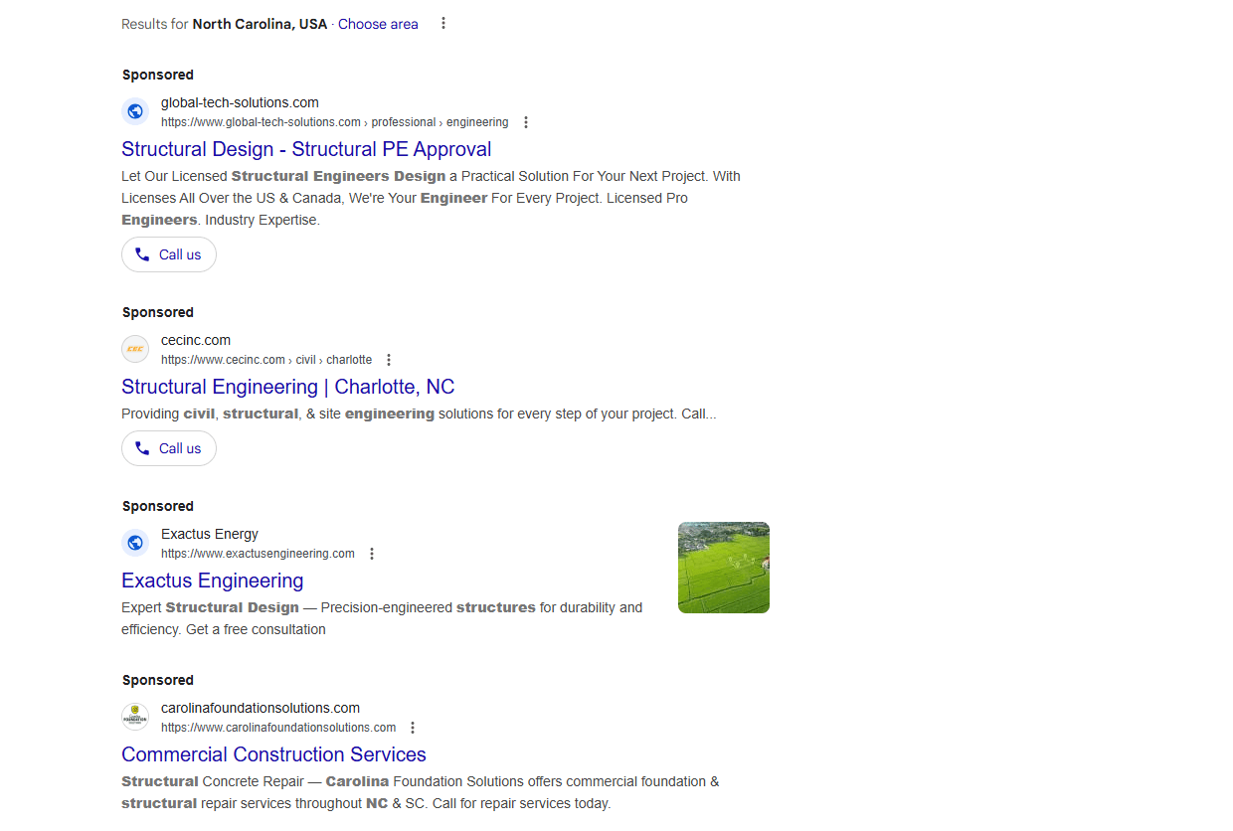Click the global-tech-solutions professional › engineering URL
The image size is (1233, 831).
[335, 122]
